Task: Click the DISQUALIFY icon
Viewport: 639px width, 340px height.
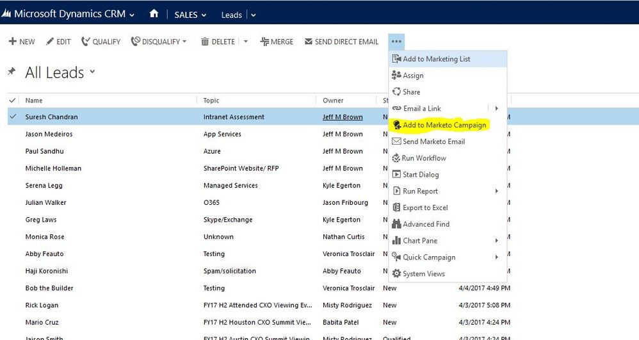Action: coord(135,41)
